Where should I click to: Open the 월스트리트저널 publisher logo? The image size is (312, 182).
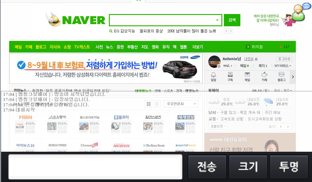click(89, 117)
